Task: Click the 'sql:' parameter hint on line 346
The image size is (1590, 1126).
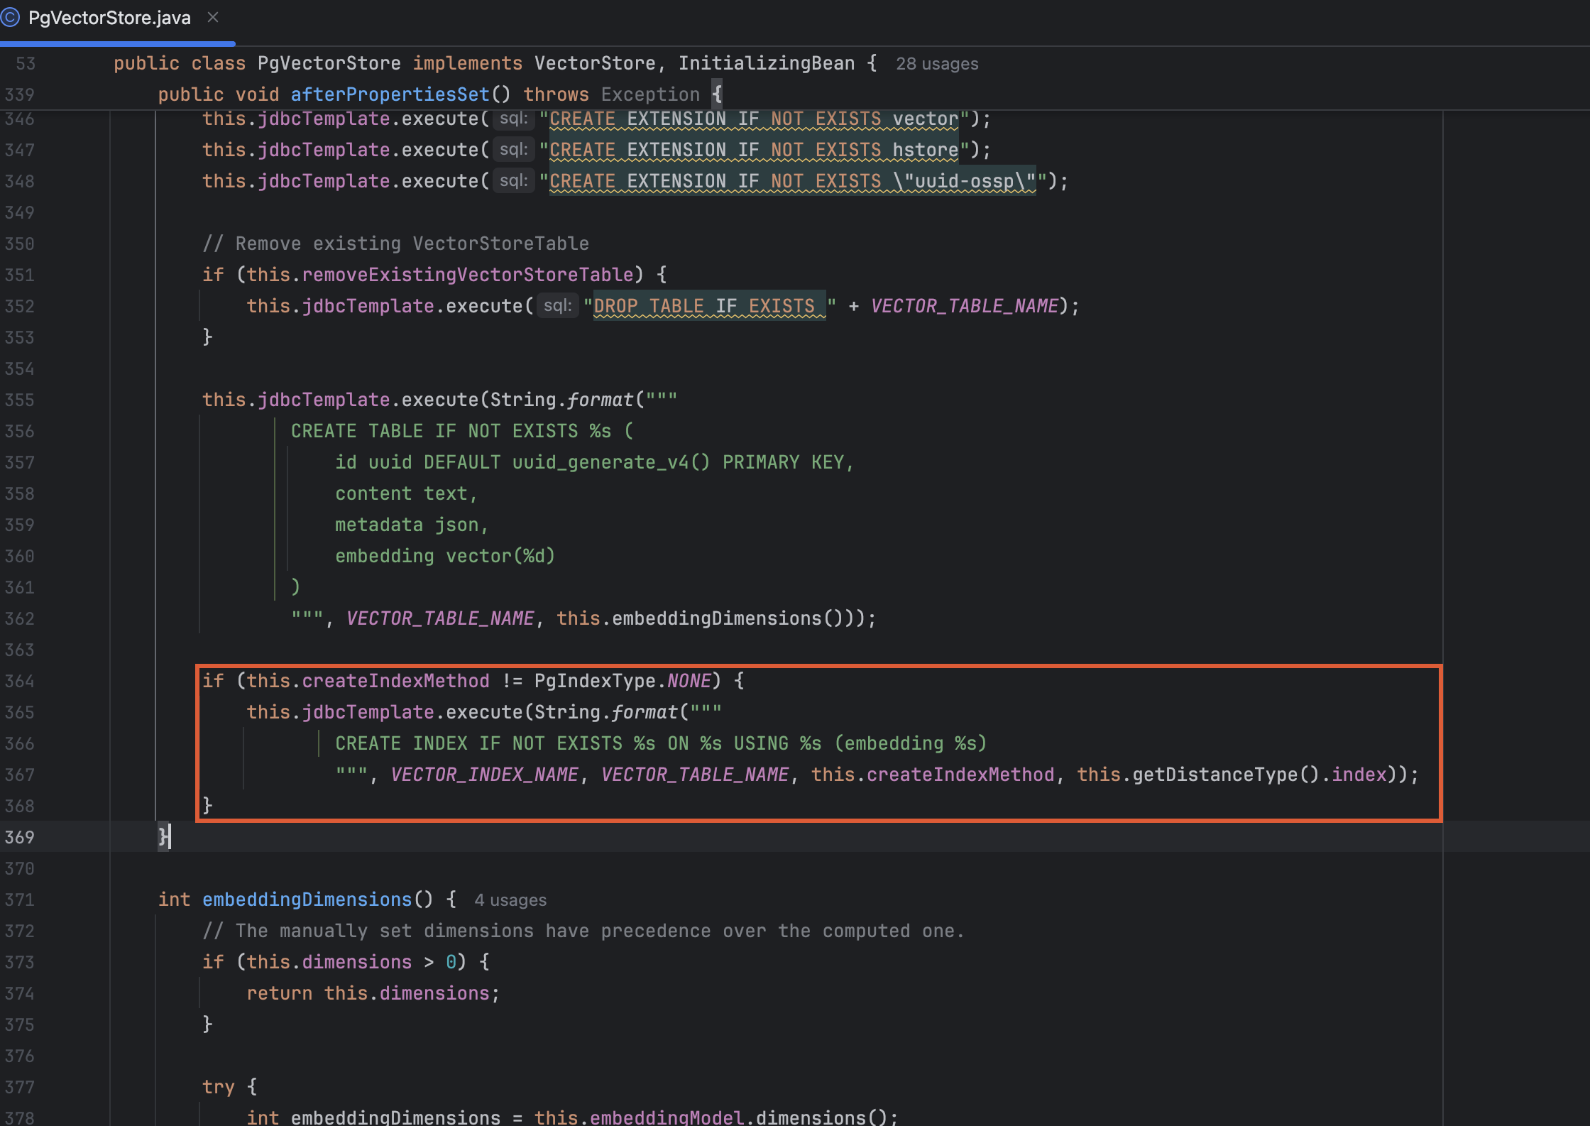Action: click(x=513, y=119)
